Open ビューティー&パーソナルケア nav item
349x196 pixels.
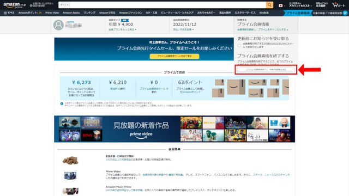[177, 13]
